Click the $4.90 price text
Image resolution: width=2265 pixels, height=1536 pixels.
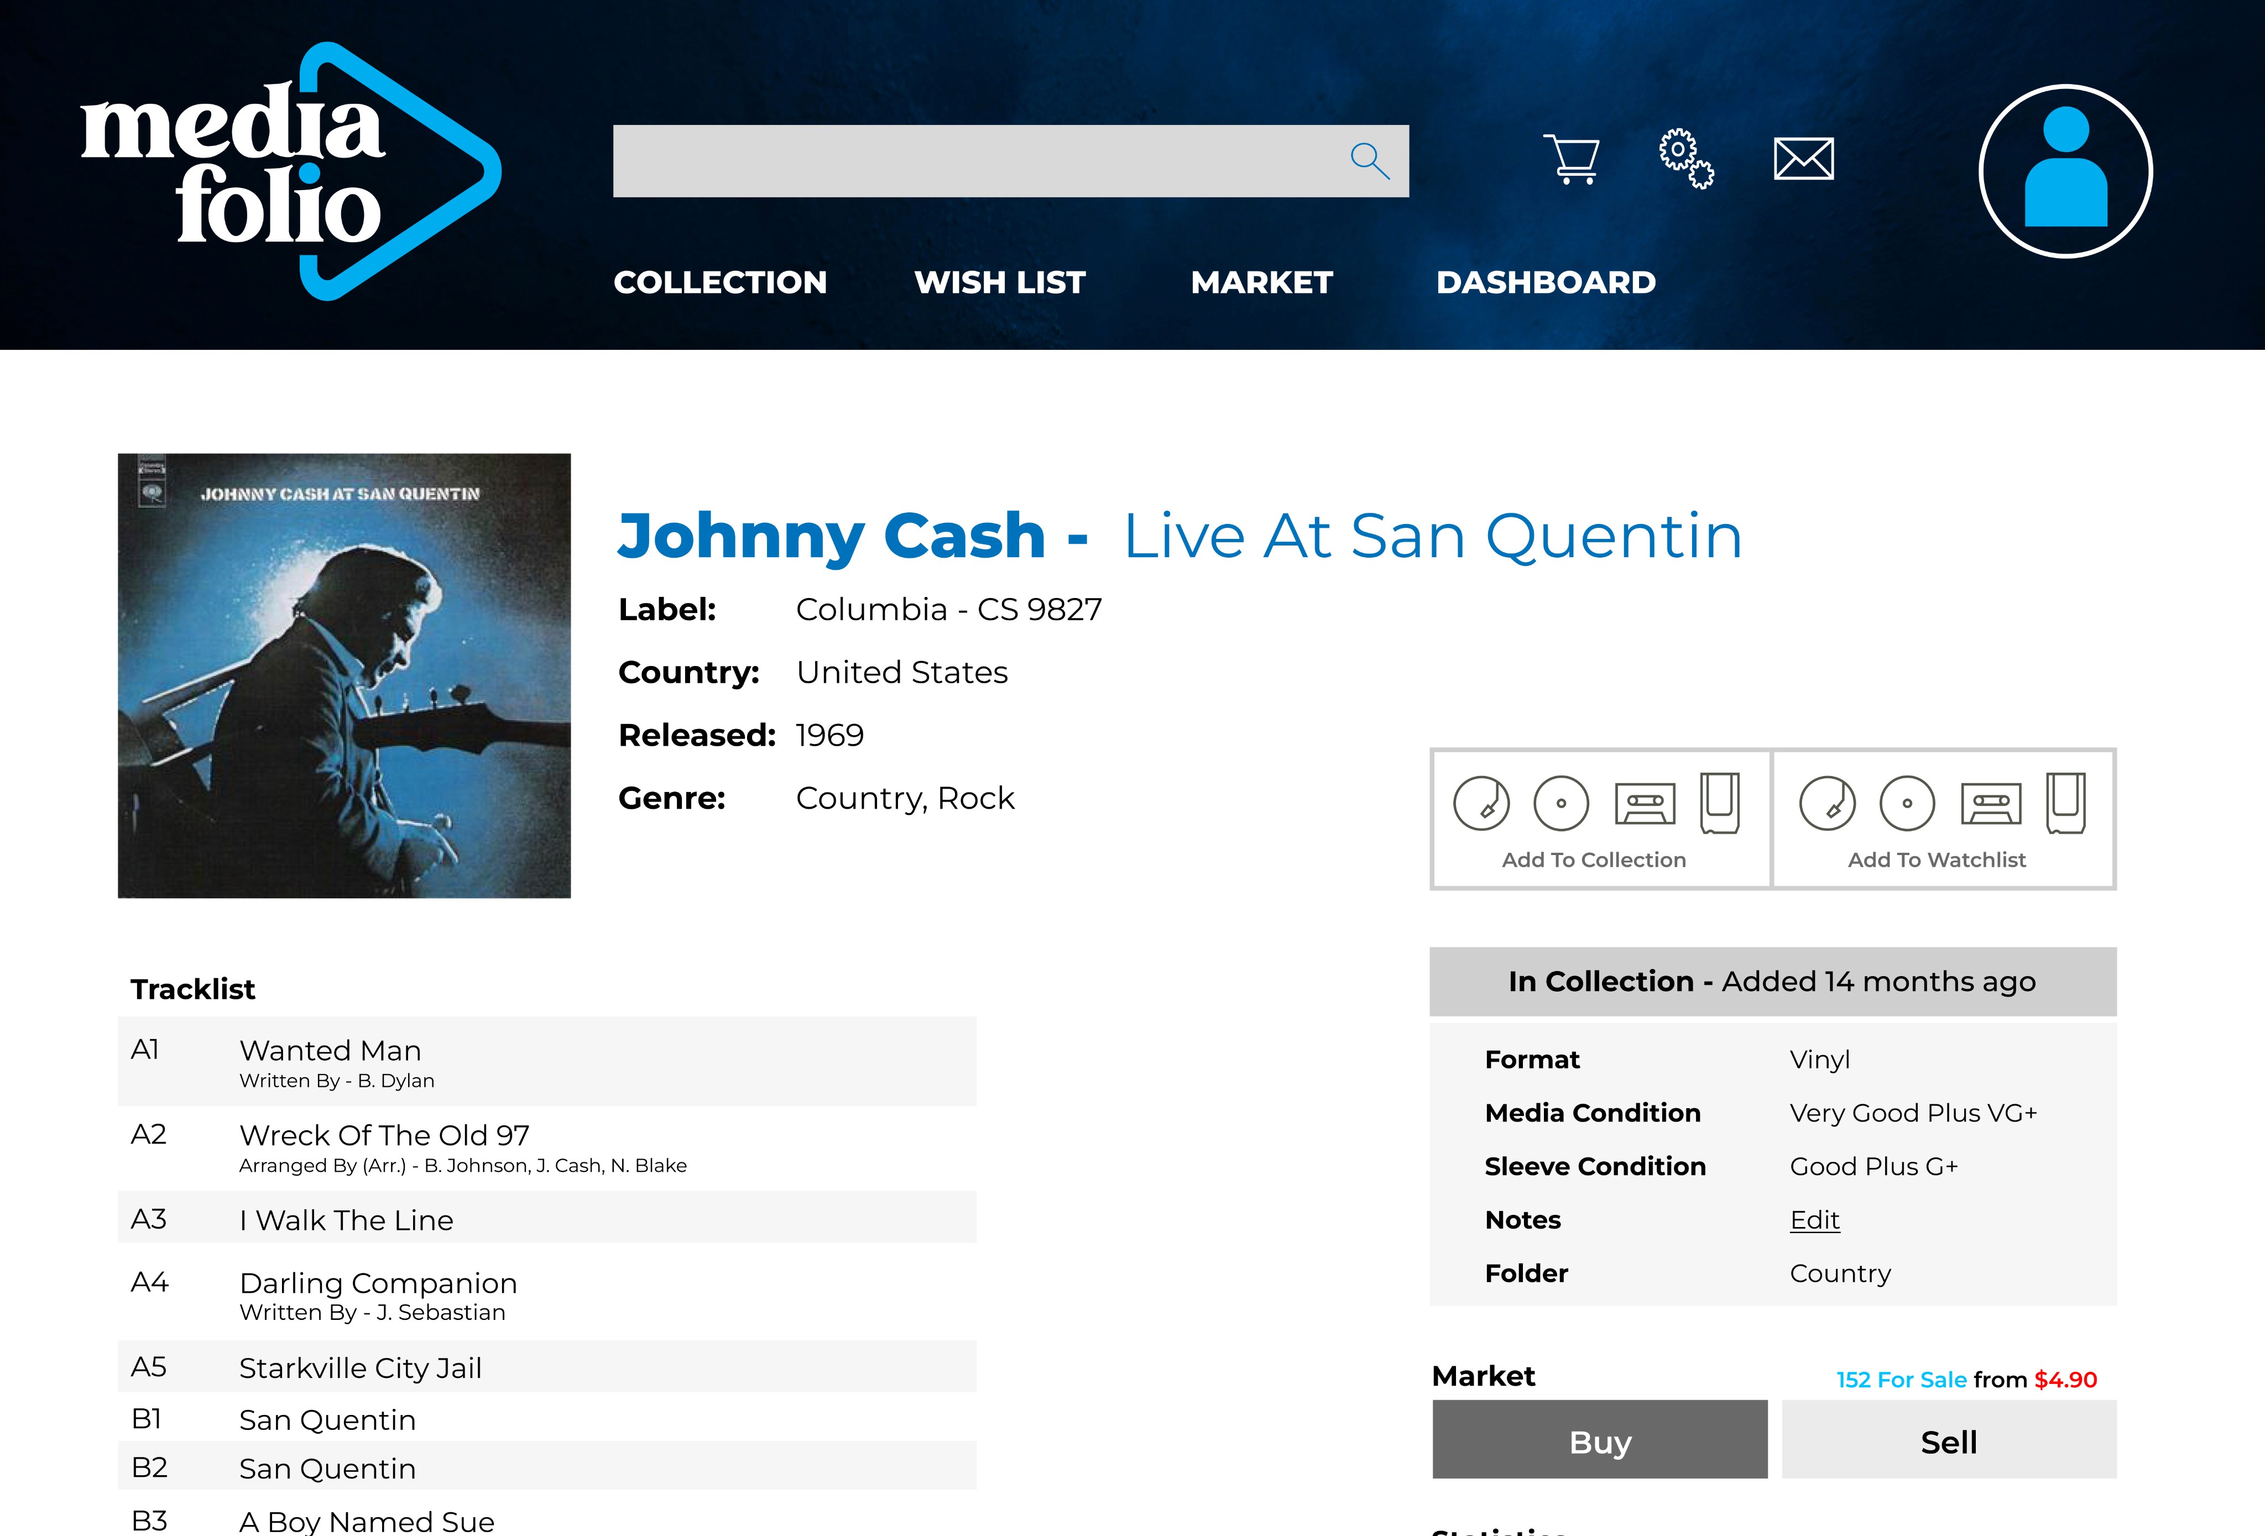click(2065, 1379)
